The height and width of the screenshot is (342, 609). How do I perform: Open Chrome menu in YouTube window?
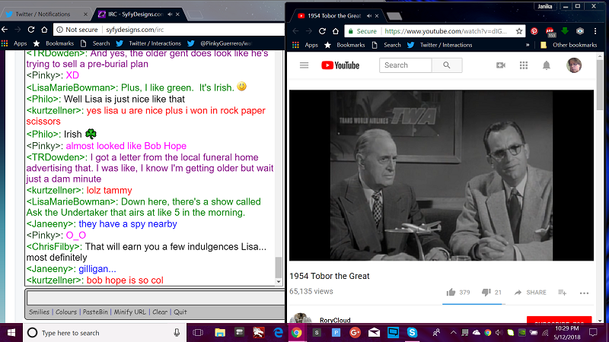(595, 31)
